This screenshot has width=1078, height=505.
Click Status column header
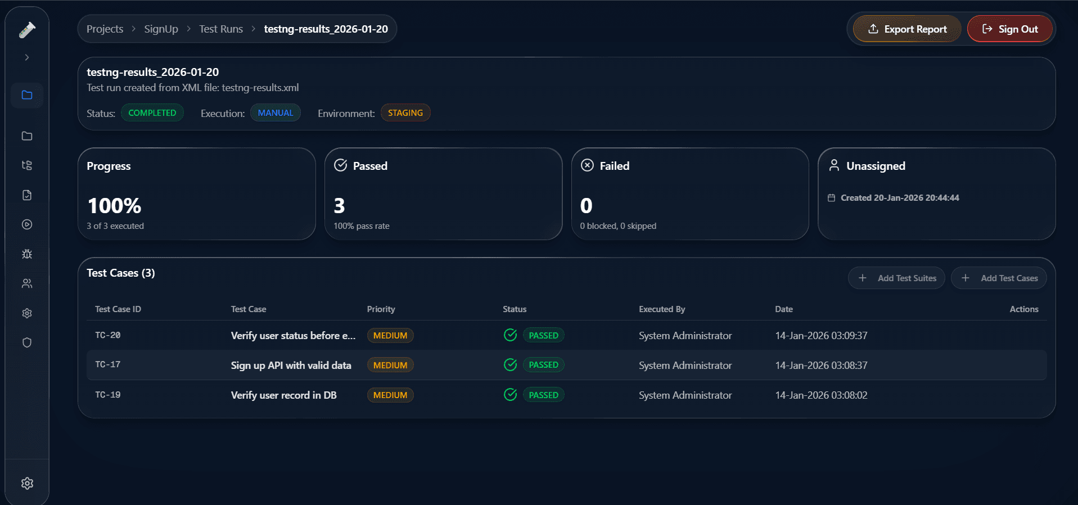[x=515, y=309]
